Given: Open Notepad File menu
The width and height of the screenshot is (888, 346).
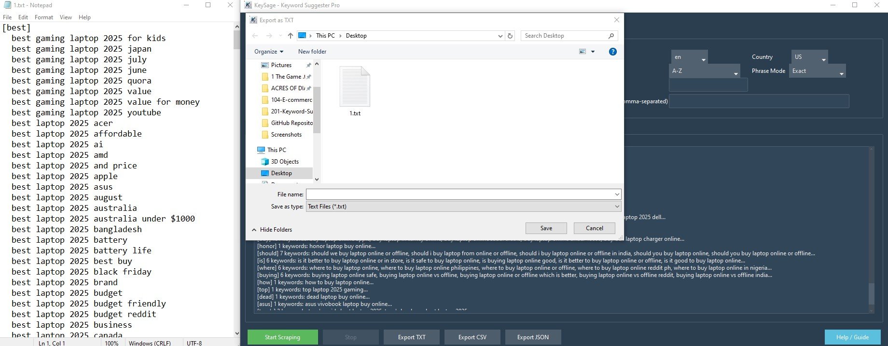Looking at the screenshot, I should point(7,17).
